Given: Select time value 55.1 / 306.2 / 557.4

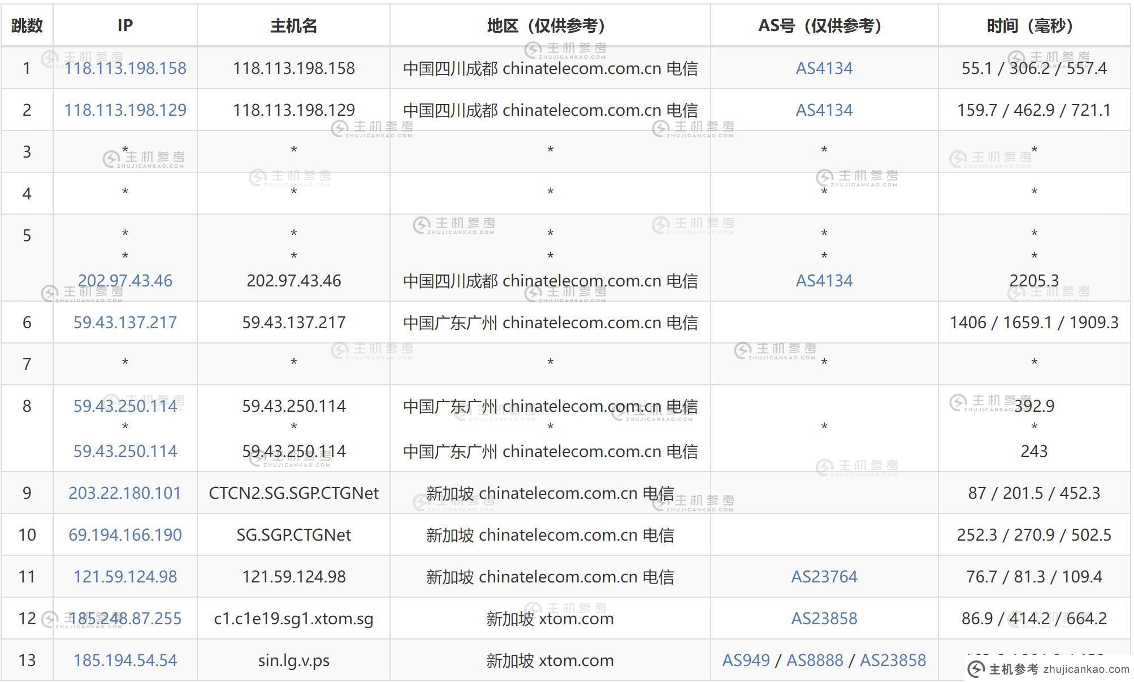Looking at the screenshot, I should tap(1034, 68).
